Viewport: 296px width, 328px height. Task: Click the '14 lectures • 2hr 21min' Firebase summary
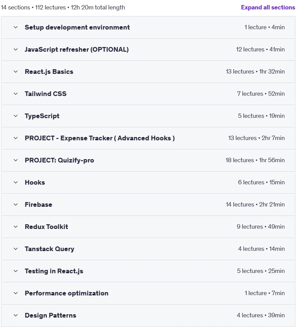pos(255,204)
